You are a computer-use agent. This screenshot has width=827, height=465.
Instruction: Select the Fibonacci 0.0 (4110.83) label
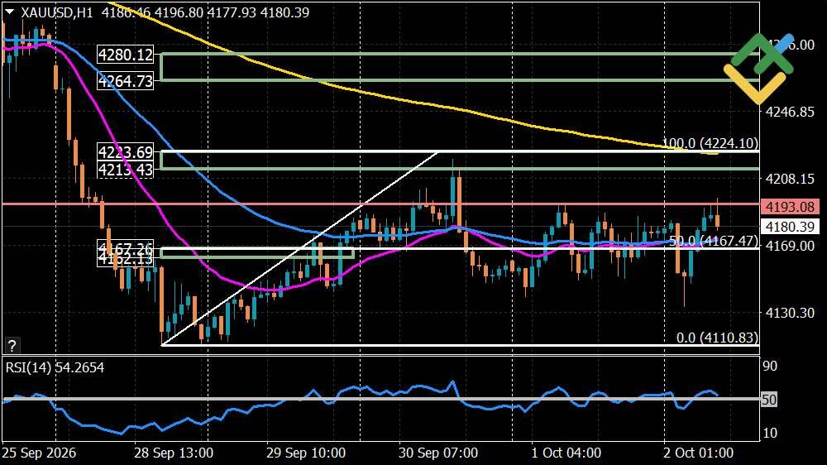point(717,338)
